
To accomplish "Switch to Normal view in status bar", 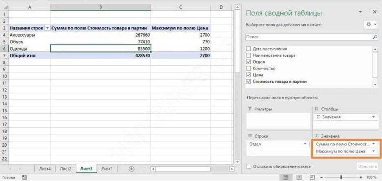I will 286,178.
